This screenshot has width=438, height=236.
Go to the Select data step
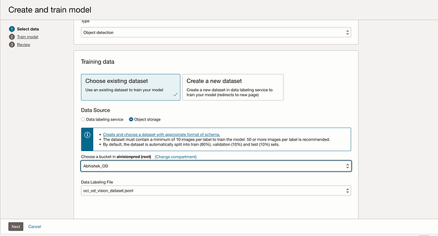pyautogui.click(x=28, y=29)
